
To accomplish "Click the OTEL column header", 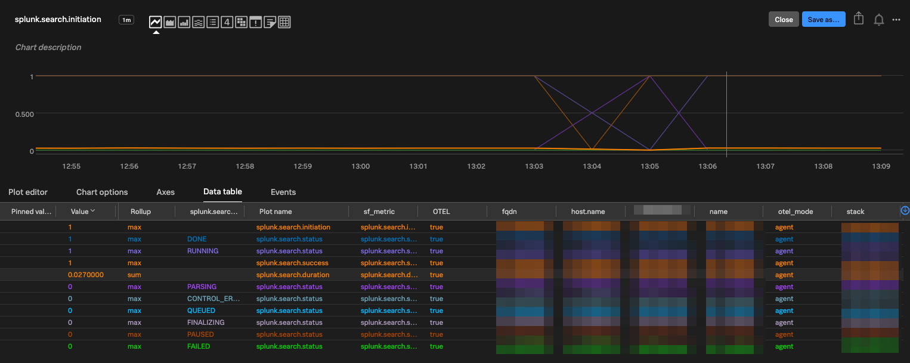I will pyautogui.click(x=441, y=212).
